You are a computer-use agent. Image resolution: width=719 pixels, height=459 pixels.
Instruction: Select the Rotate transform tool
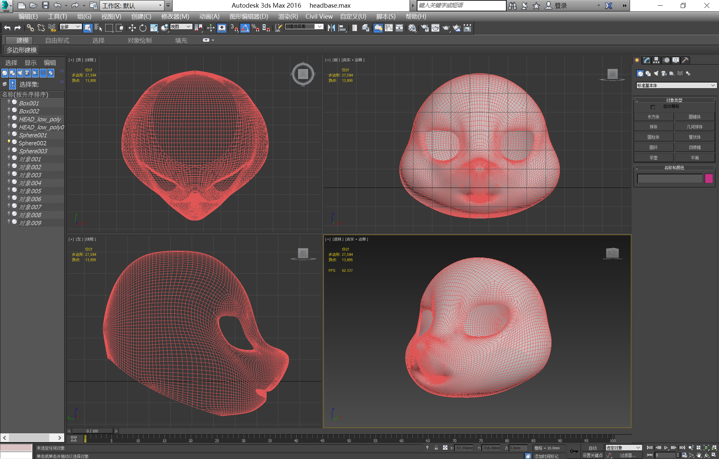[143, 28]
